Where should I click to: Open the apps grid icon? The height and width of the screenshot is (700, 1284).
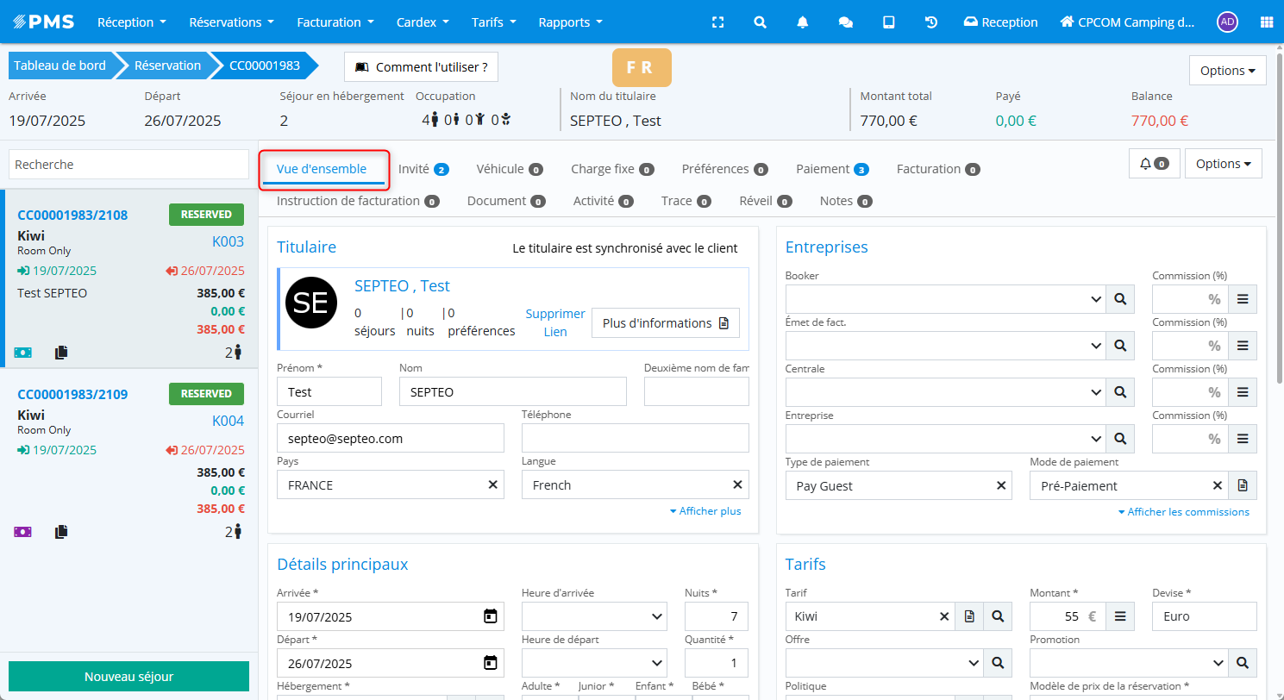1266,22
